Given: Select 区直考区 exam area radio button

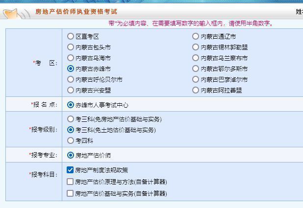Looking at the screenshot, I should (71, 36).
